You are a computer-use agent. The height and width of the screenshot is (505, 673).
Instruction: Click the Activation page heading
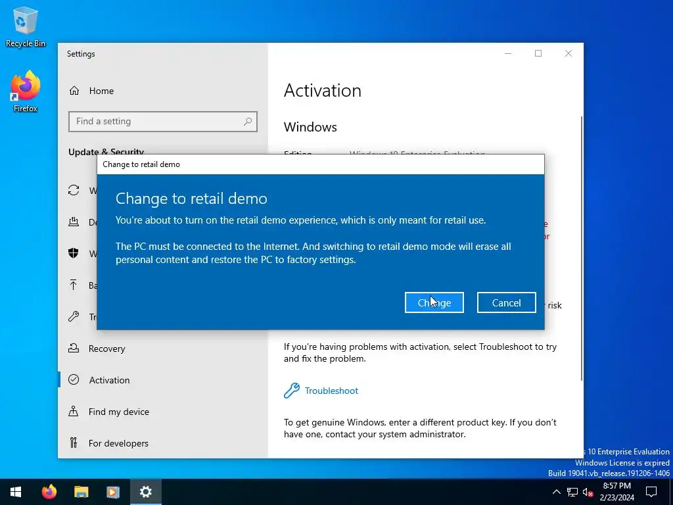[322, 91]
